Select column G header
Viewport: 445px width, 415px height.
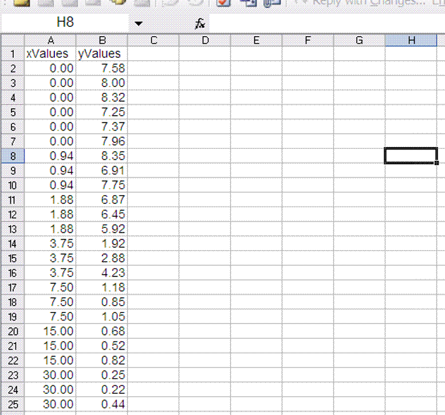click(359, 40)
